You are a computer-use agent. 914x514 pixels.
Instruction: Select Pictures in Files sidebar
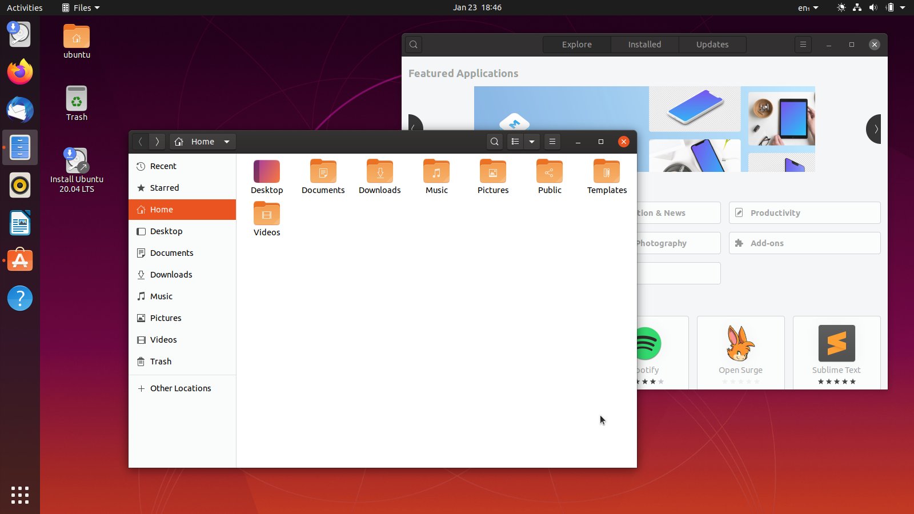click(x=182, y=318)
